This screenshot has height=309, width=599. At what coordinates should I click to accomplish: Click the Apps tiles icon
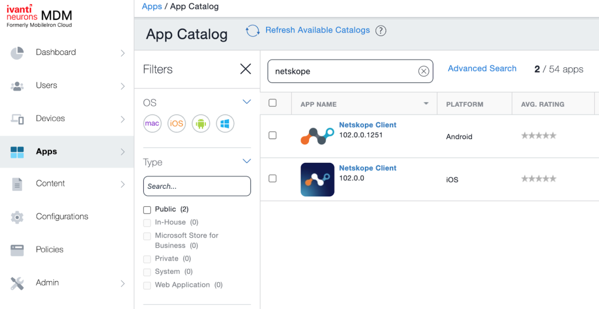pyautogui.click(x=17, y=152)
